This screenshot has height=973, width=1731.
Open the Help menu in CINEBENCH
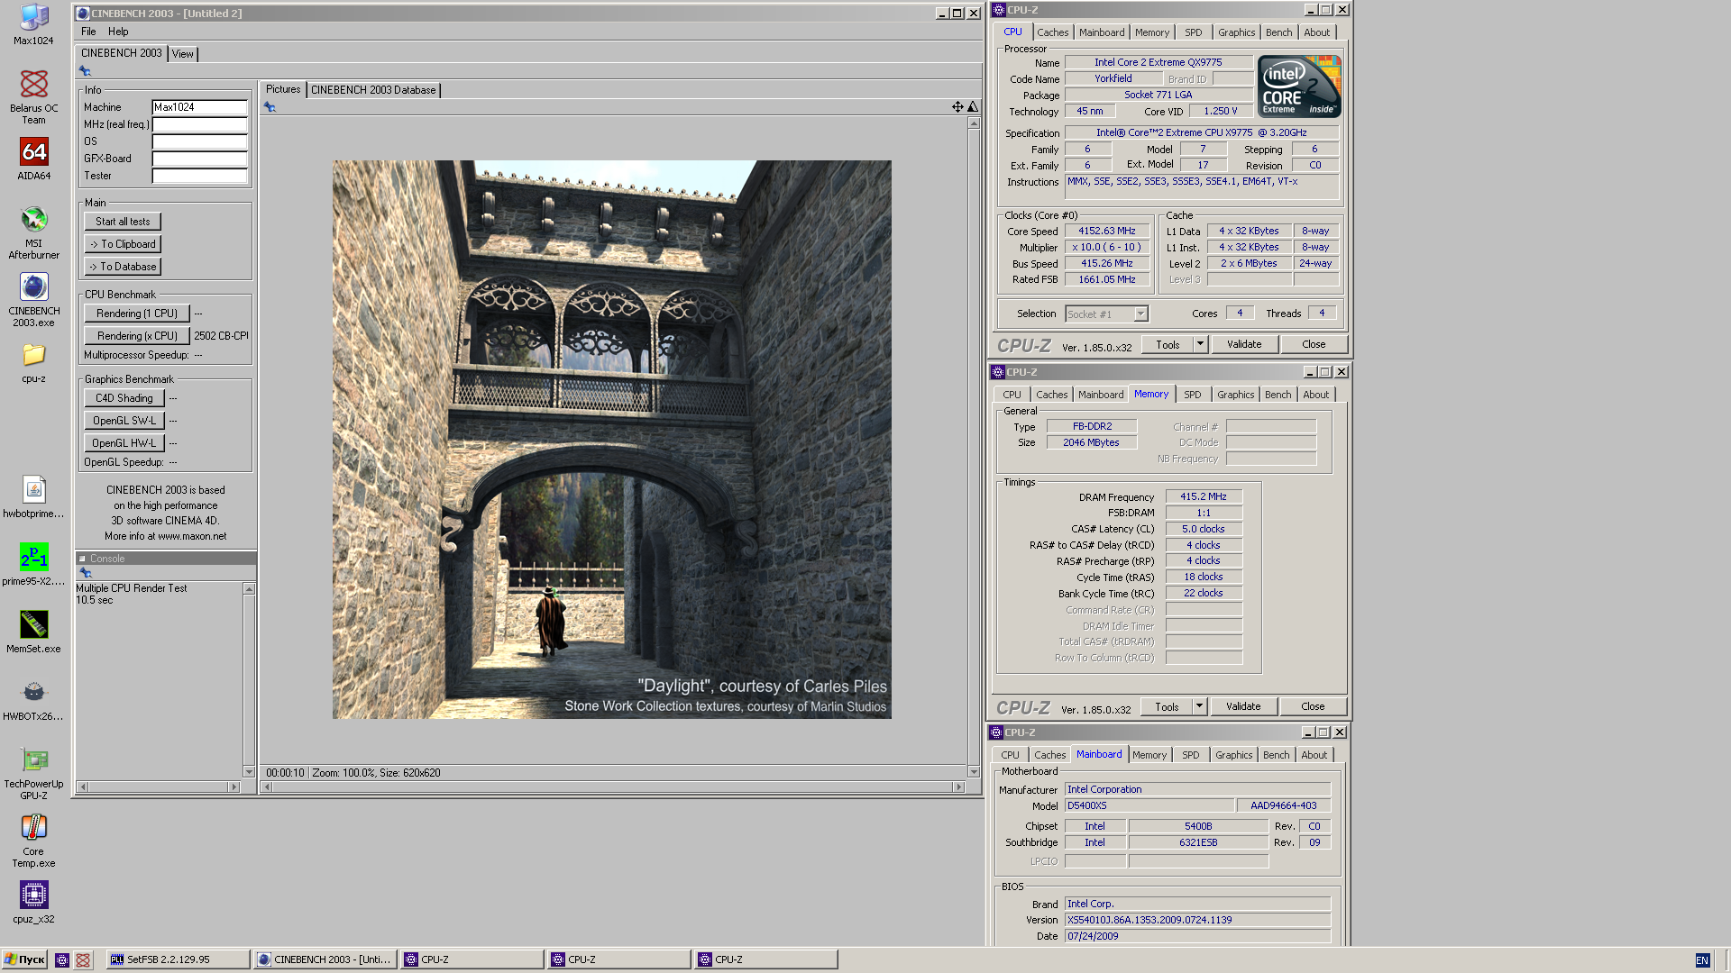[118, 32]
